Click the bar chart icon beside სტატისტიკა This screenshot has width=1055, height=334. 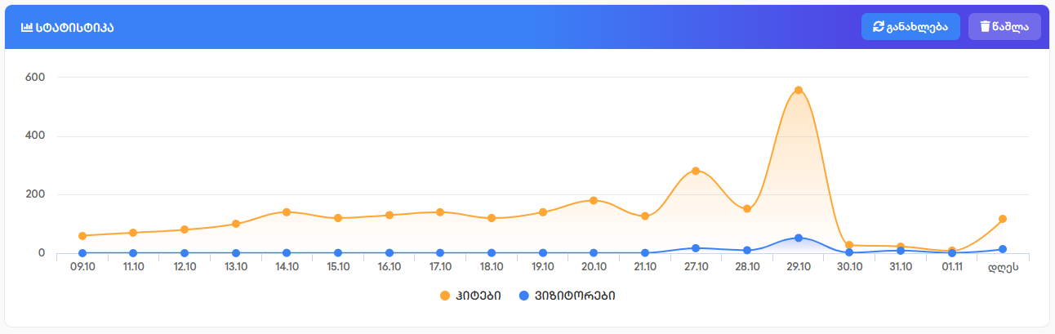click(27, 27)
